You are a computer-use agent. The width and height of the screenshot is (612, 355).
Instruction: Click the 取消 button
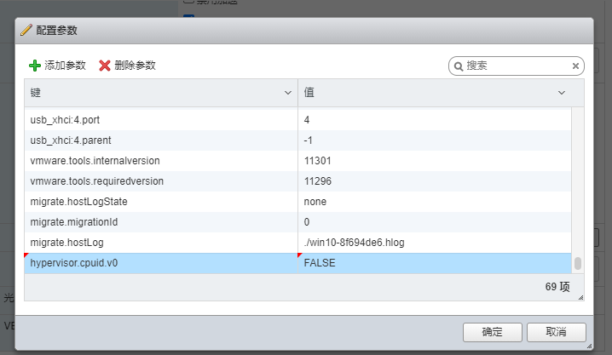point(557,331)
